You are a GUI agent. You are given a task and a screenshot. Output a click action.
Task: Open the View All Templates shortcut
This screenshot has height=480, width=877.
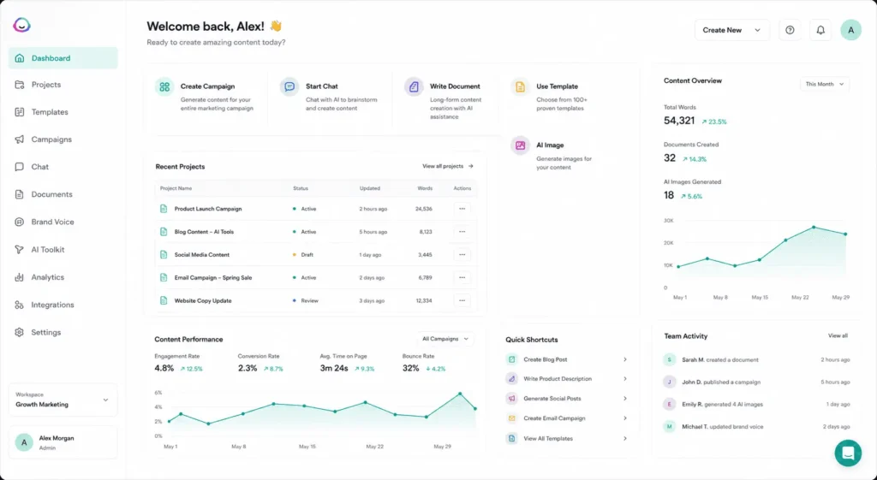567,439
